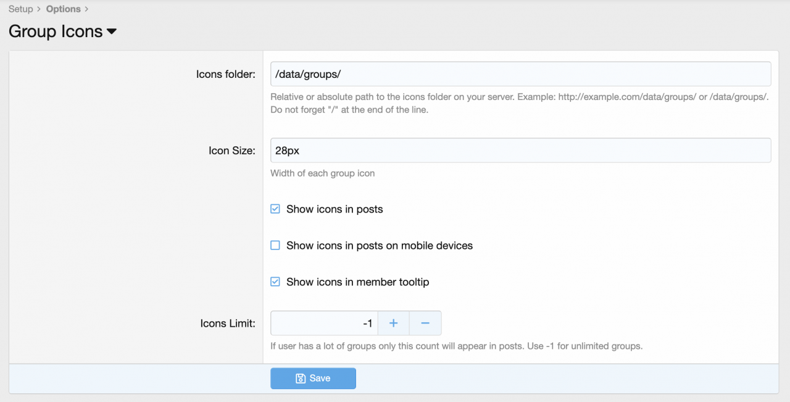790x402 pixels.
Task: Decrease Icons Limit with the minus icon
Action: point(425,323)
